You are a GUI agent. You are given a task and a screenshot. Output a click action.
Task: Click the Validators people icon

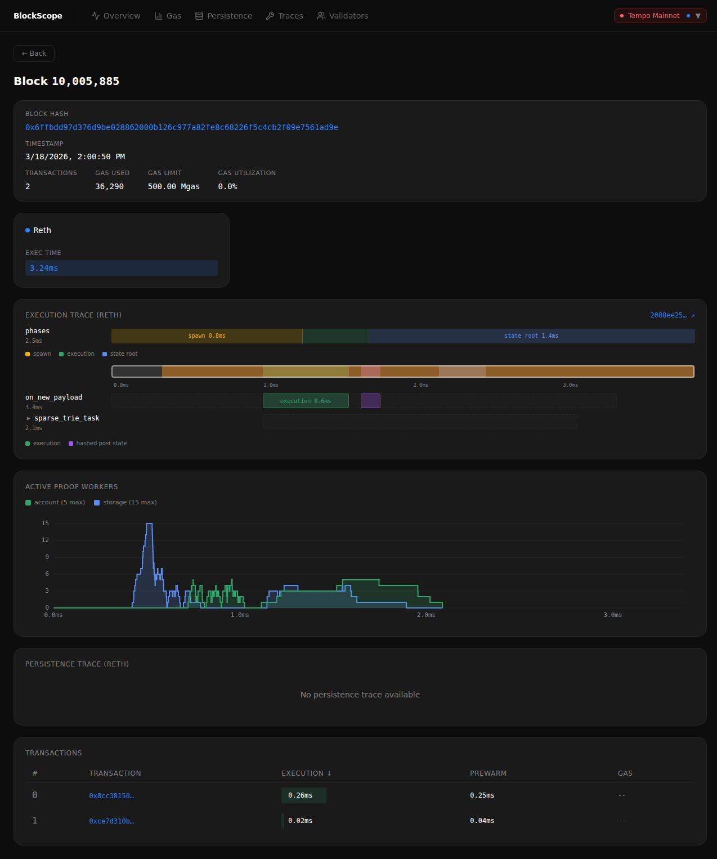point(321,16)
